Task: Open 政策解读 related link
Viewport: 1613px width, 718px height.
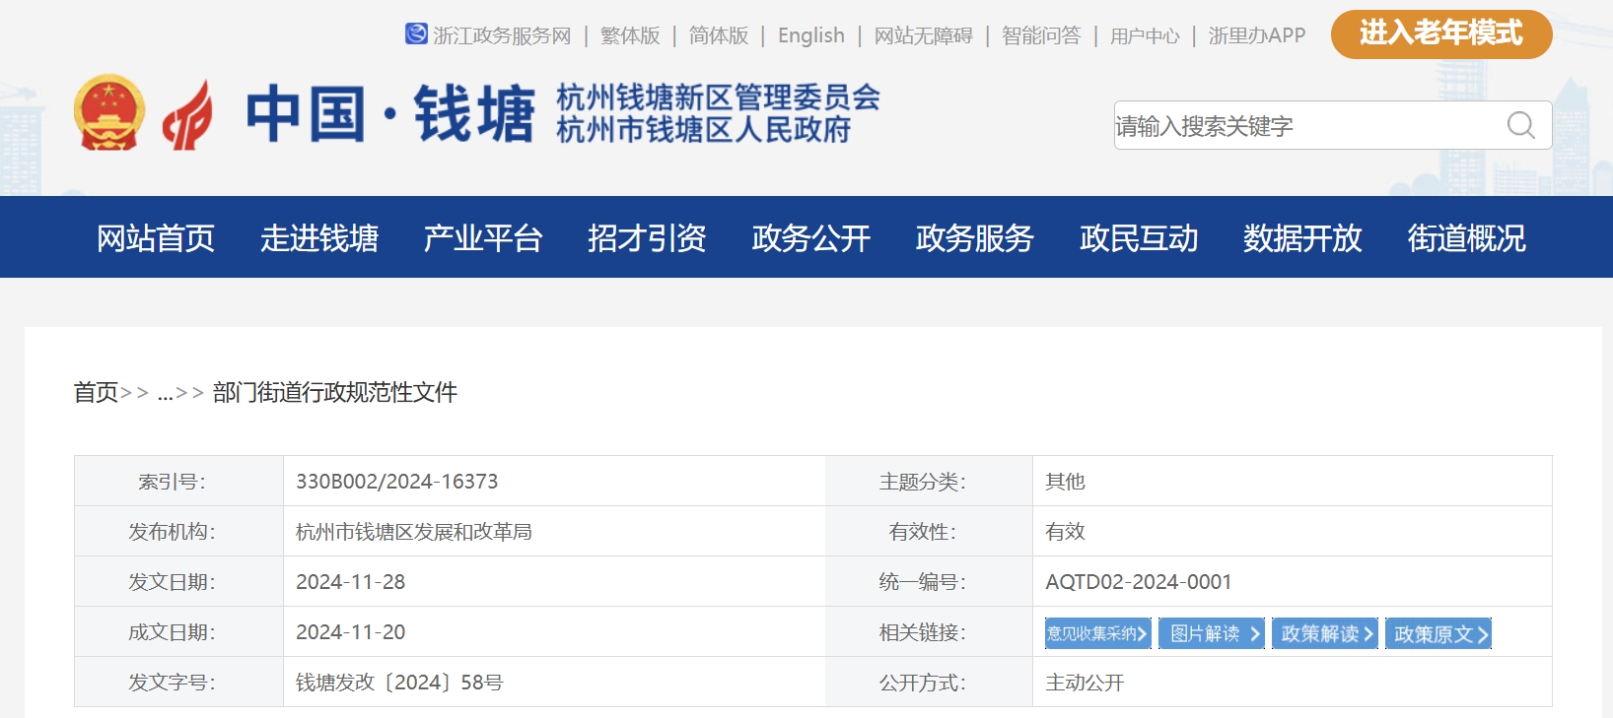Action: pos(1324,633)
